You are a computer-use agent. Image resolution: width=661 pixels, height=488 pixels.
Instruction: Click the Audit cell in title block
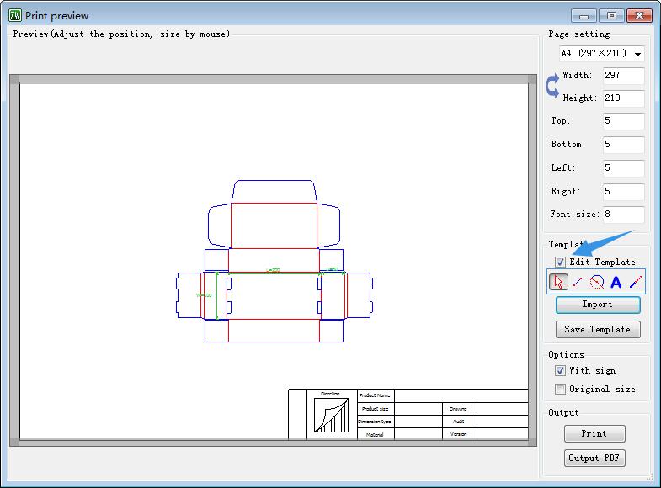click(460, 422)
